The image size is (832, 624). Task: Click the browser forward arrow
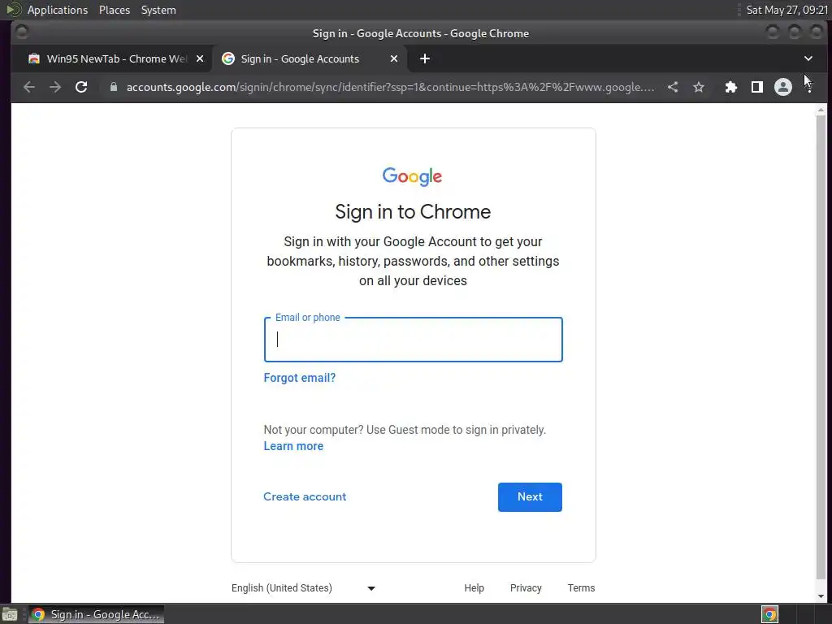click(55, 87)
